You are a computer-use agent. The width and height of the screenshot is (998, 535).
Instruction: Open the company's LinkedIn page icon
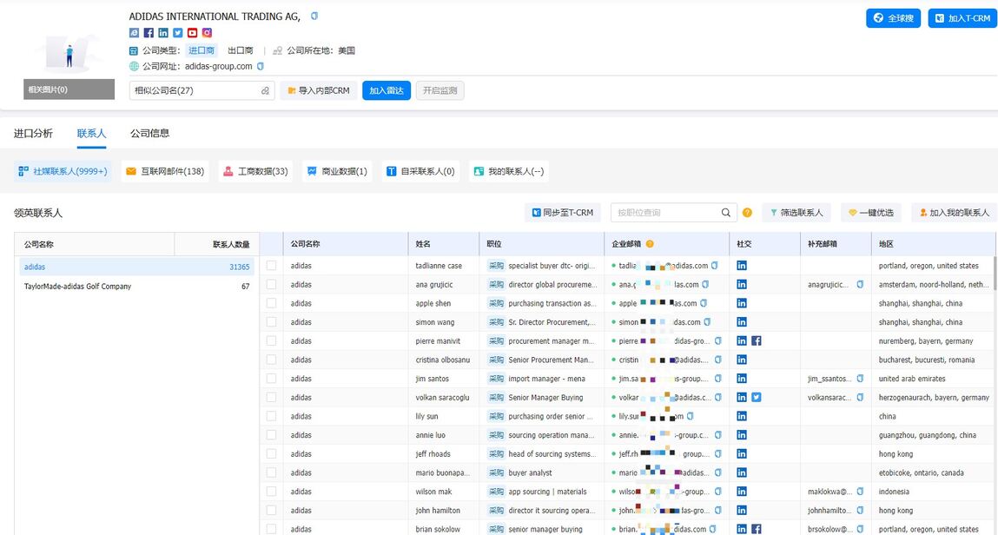tap(163, 32)
